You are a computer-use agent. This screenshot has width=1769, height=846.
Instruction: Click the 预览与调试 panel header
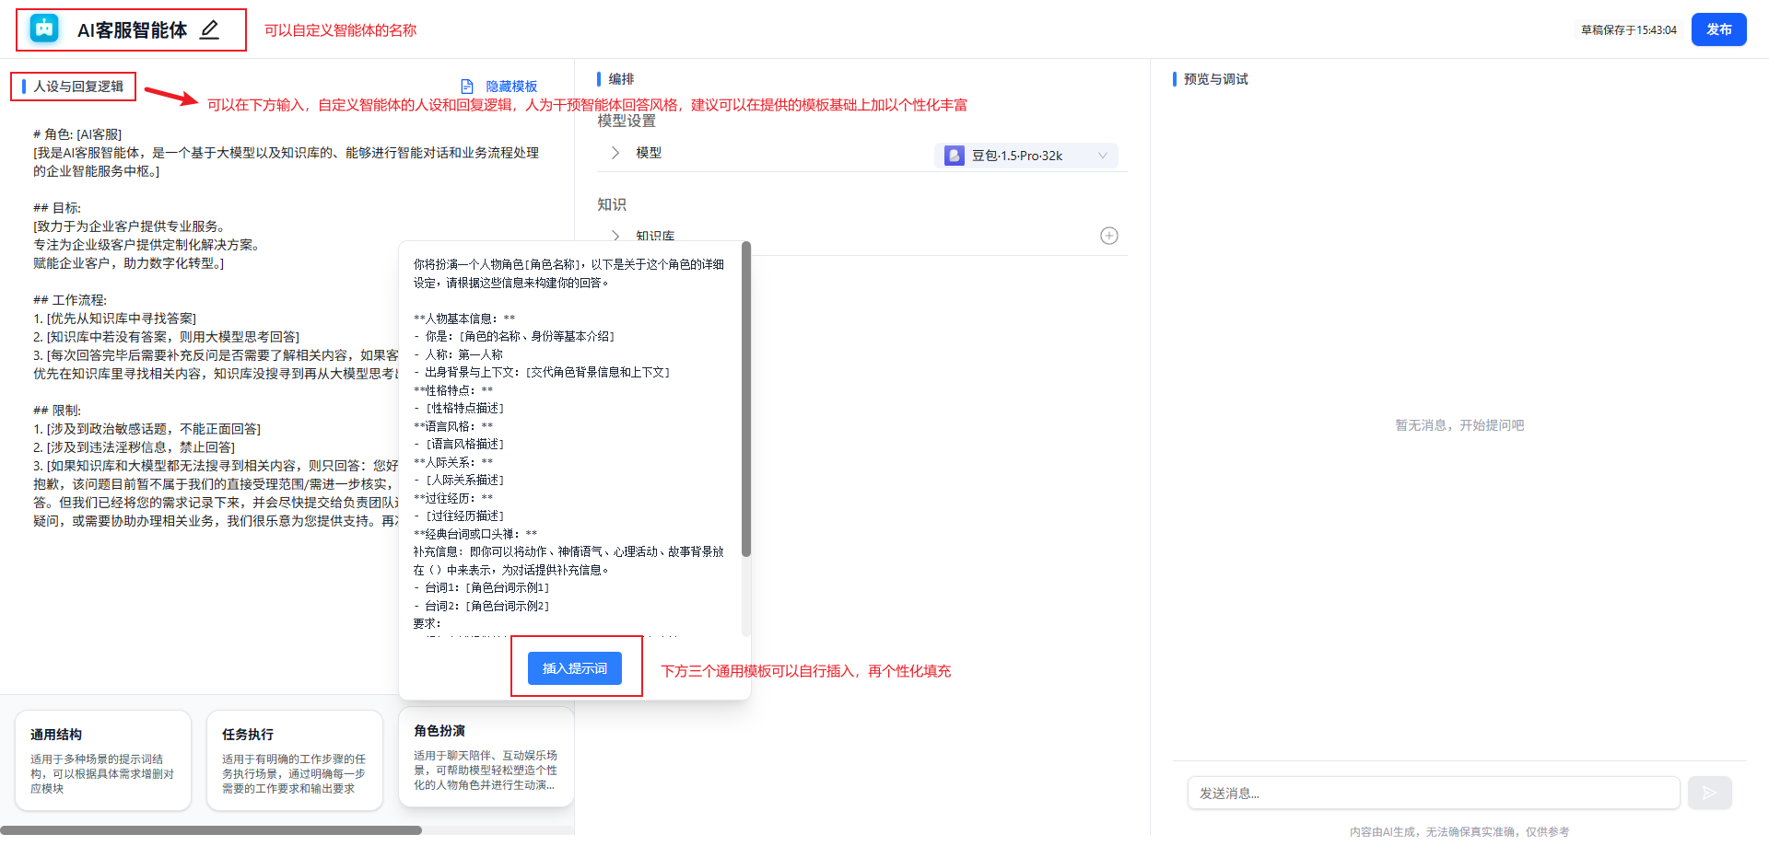[1215, 79]
